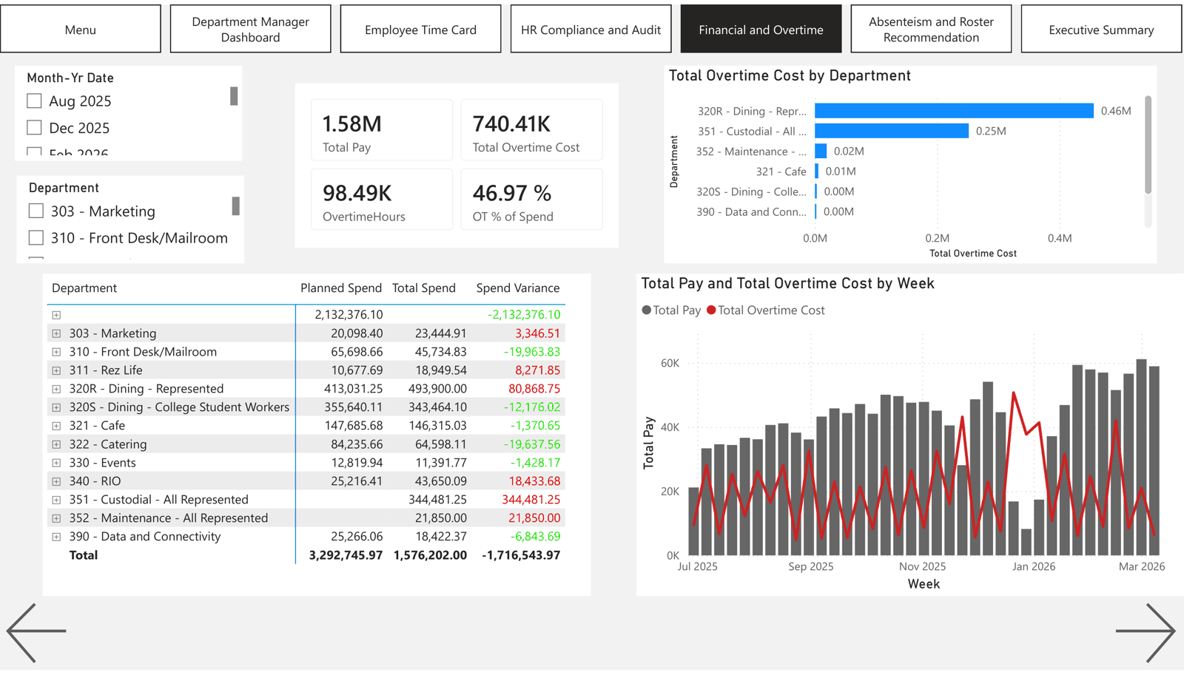
Task: Sort table by Planned Spend column
Action: point(341,288)
